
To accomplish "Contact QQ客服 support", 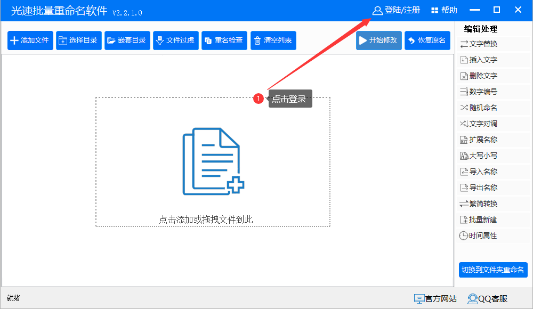I will (x=488, y=299).
